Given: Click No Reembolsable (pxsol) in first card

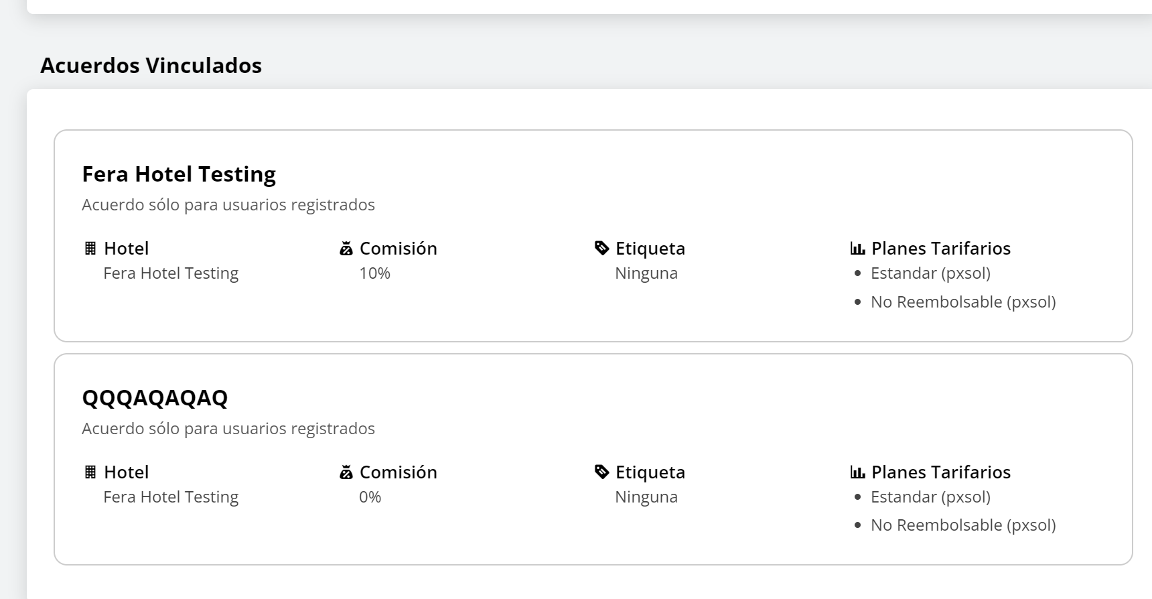Looking at the screenshot, I should (x=962, y=302).
